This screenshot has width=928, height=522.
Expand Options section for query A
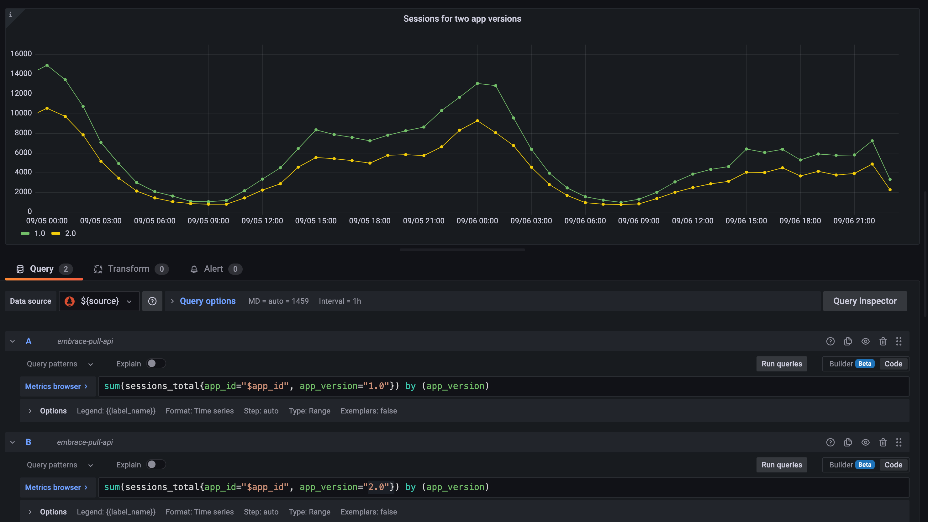30,410
